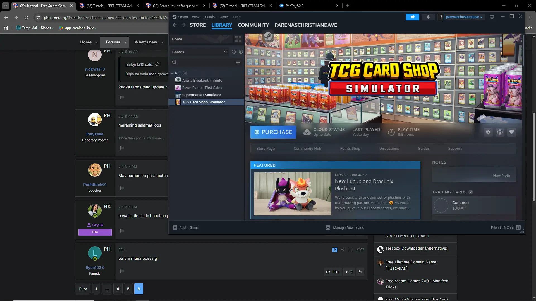Open the Discussions link

pyautogui.click(x=389, y=149)
